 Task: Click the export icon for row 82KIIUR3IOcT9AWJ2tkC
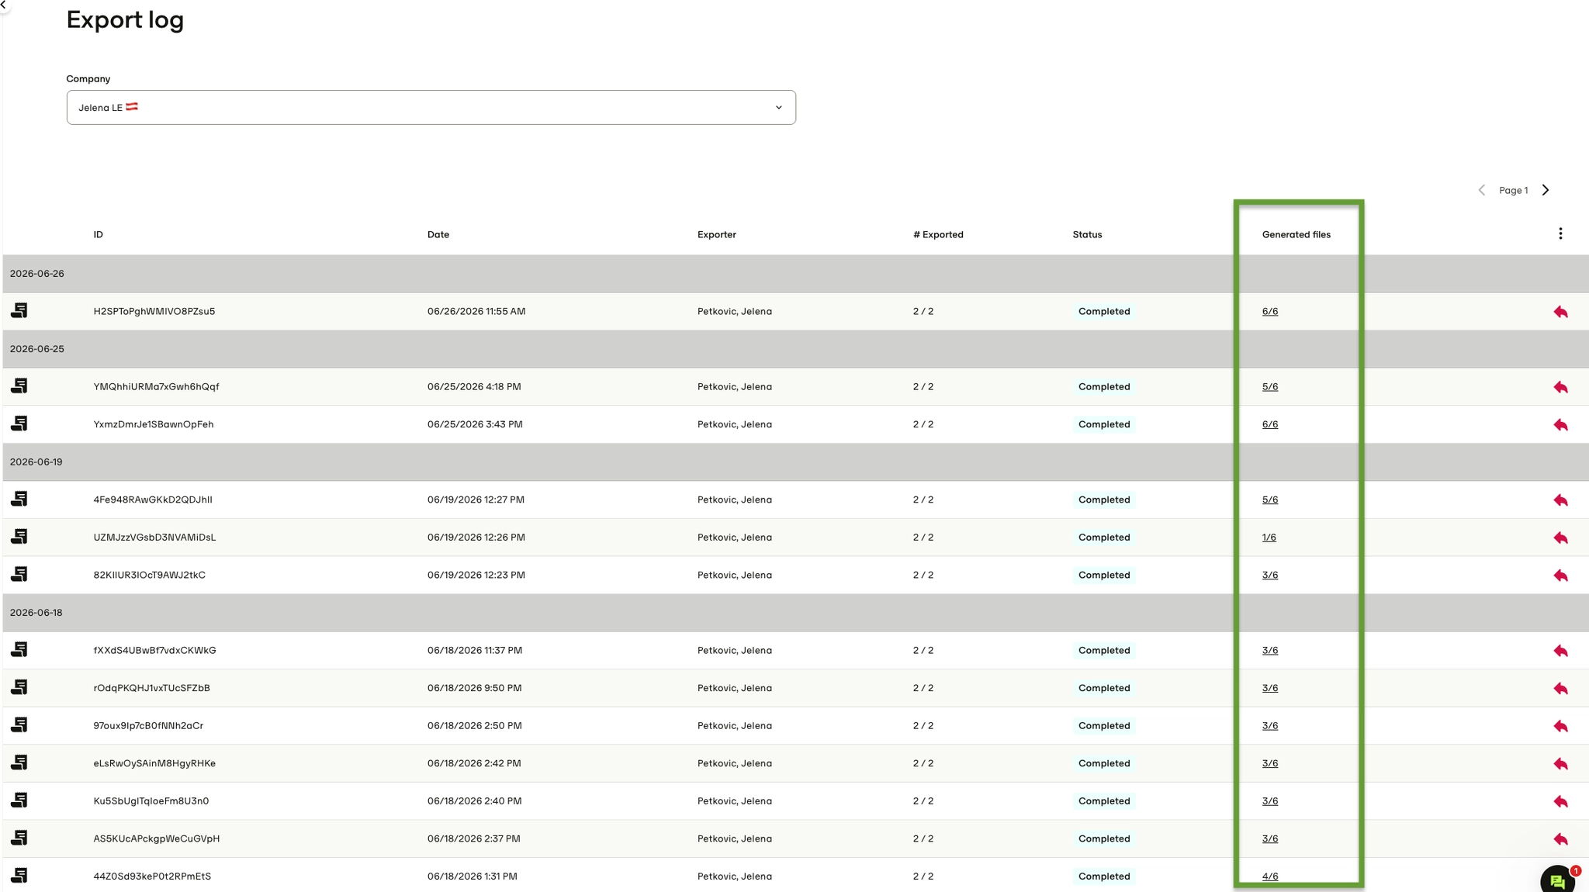pyautogui.click(x=19, y=574)
